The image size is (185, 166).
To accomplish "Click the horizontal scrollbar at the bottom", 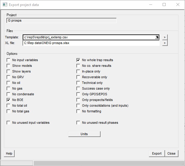I will 107,163.
